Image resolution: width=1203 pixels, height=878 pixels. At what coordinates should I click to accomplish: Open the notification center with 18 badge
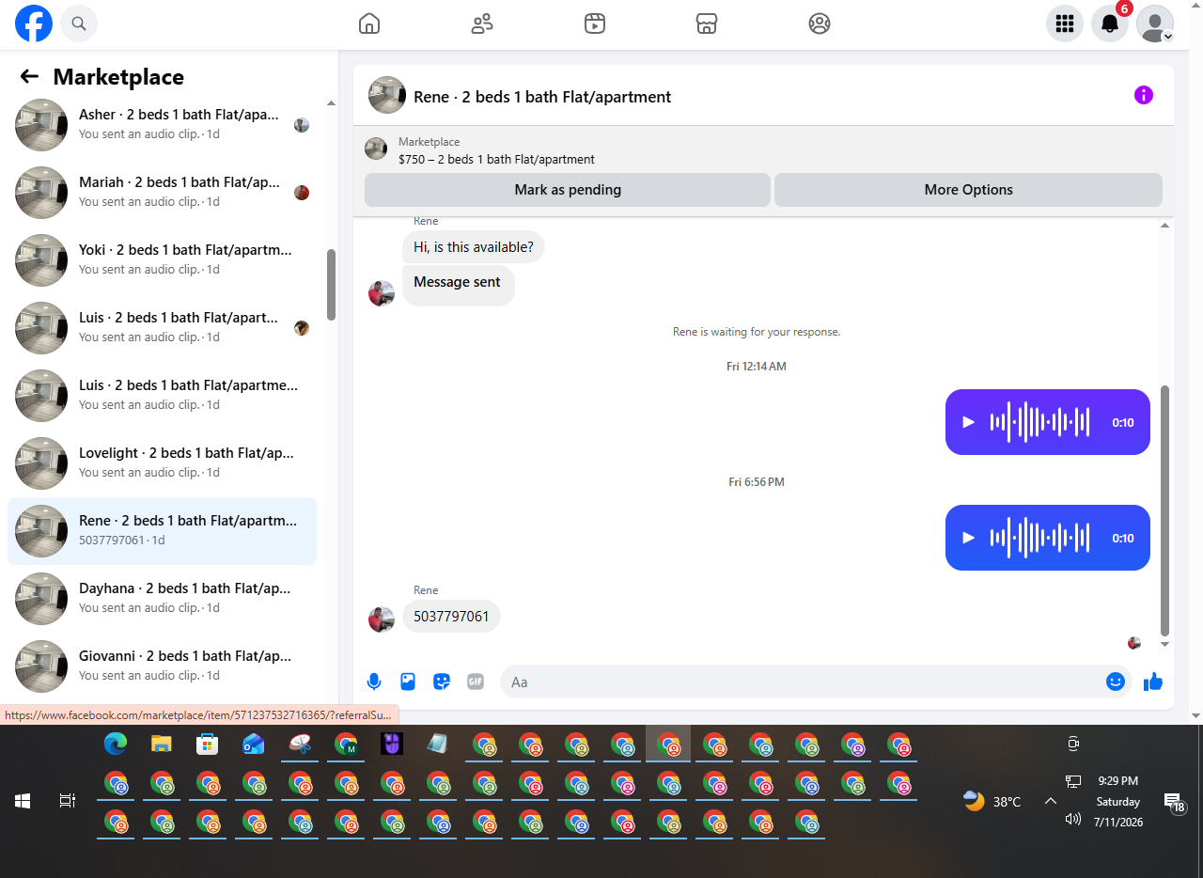pyautogui.click(x=1174, y=802)
